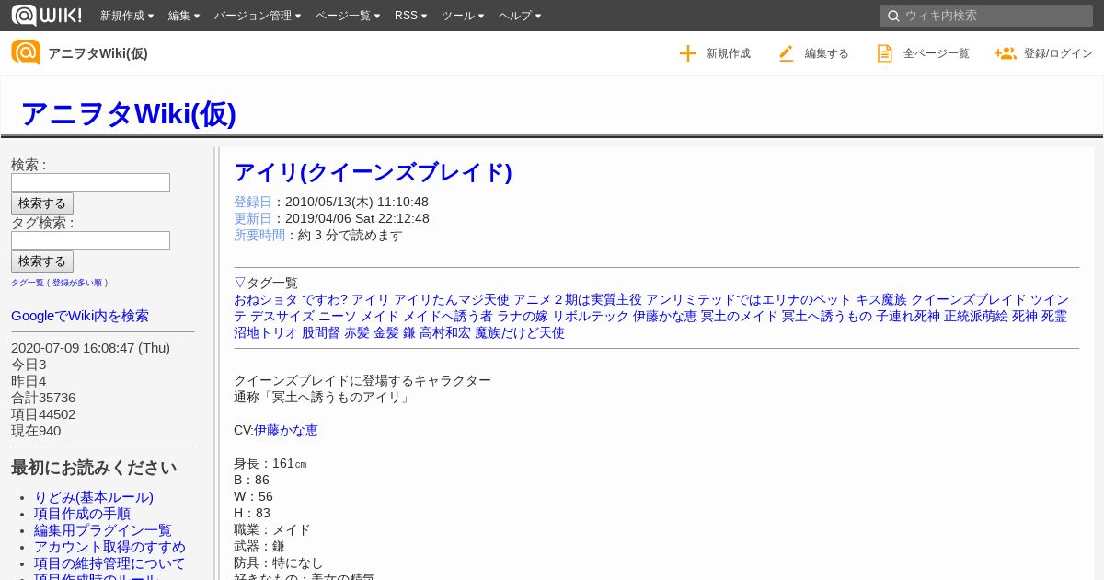The height and width of the screenshot is (580, 1104).
Task: Click the ニーソ tag
Action: (338, 316)
